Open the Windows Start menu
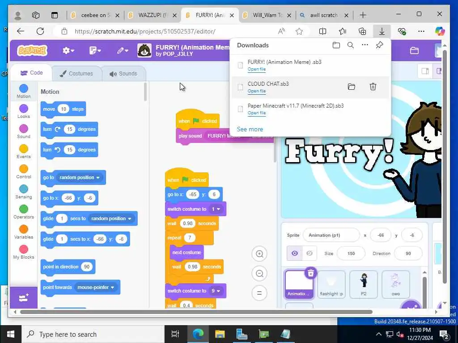 [x=11, y=334]
